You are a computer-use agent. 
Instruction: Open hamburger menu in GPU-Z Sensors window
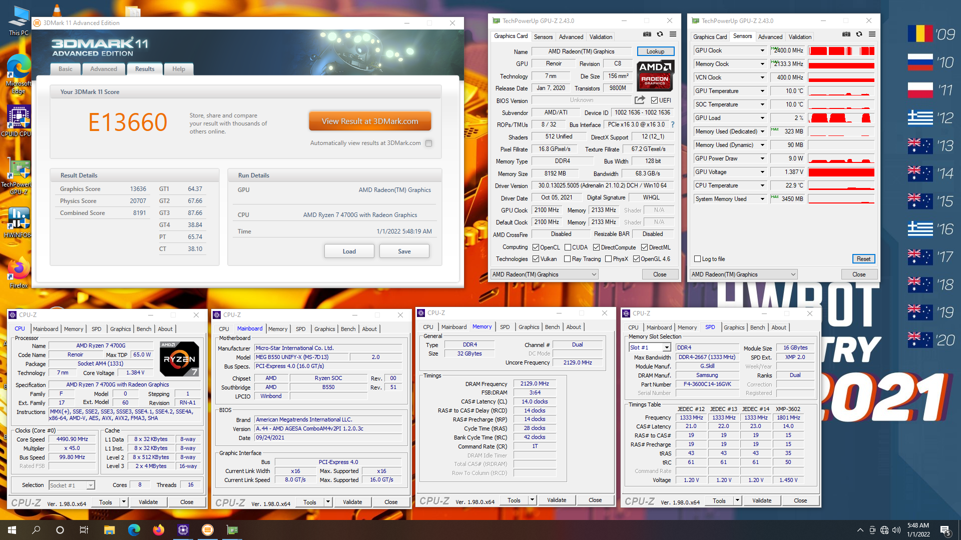click(x=872, y=34)
